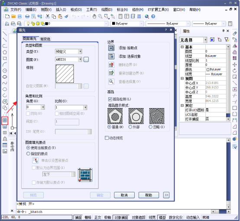Open the Draw menu
The height and width of the screenshot is (221, 240).
107,10
